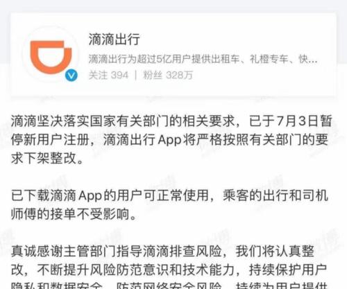Image resolution: width=347 pixels, height=289 pixels.
Task: Click 滴滴出行 App in the first paragraph
Action: (x=142, y=140)
